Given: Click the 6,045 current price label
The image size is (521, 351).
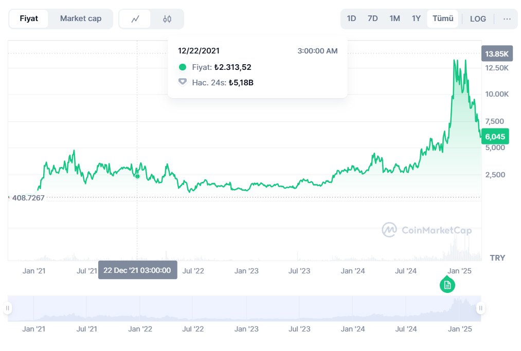Looking at the screenshot, I should (x=495, y=137).
